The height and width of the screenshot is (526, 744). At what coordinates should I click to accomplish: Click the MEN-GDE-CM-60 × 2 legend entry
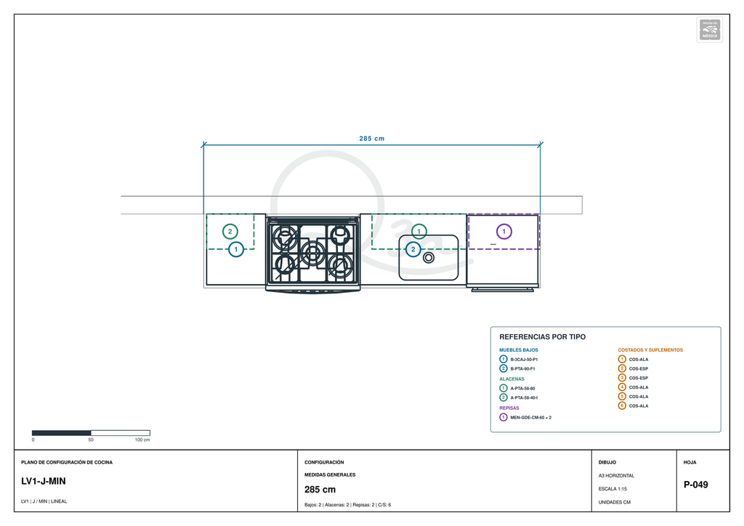[530, 417]
